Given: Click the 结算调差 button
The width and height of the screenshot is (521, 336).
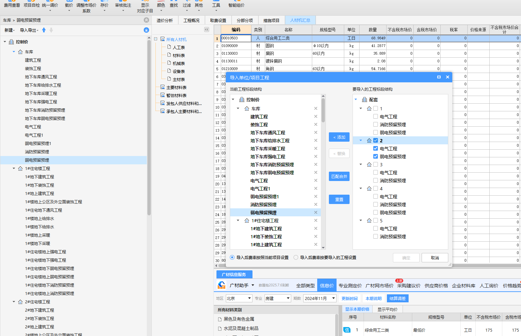Looking at the screenshot, I should (398, 298).
